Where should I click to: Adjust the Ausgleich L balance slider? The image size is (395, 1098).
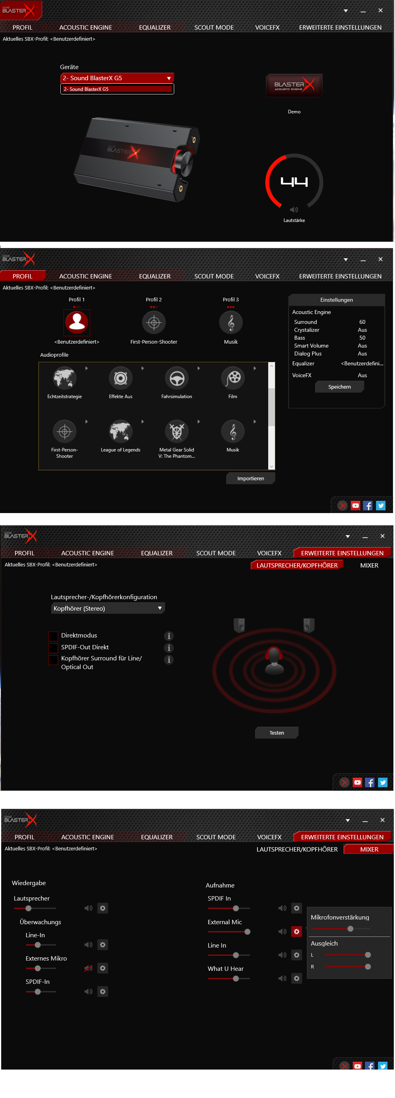point(348,955)
